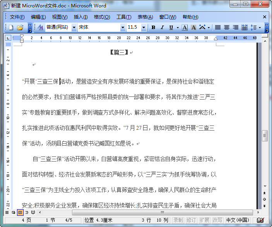The image size is (272, 227).
Task: Expand Formatting toolbar options chevron
Action: click(x=267, y=28)
